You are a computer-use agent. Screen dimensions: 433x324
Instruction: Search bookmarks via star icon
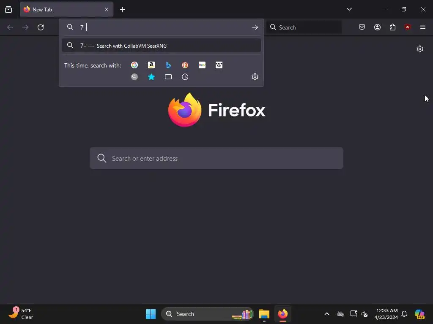(x=151, y=77)
